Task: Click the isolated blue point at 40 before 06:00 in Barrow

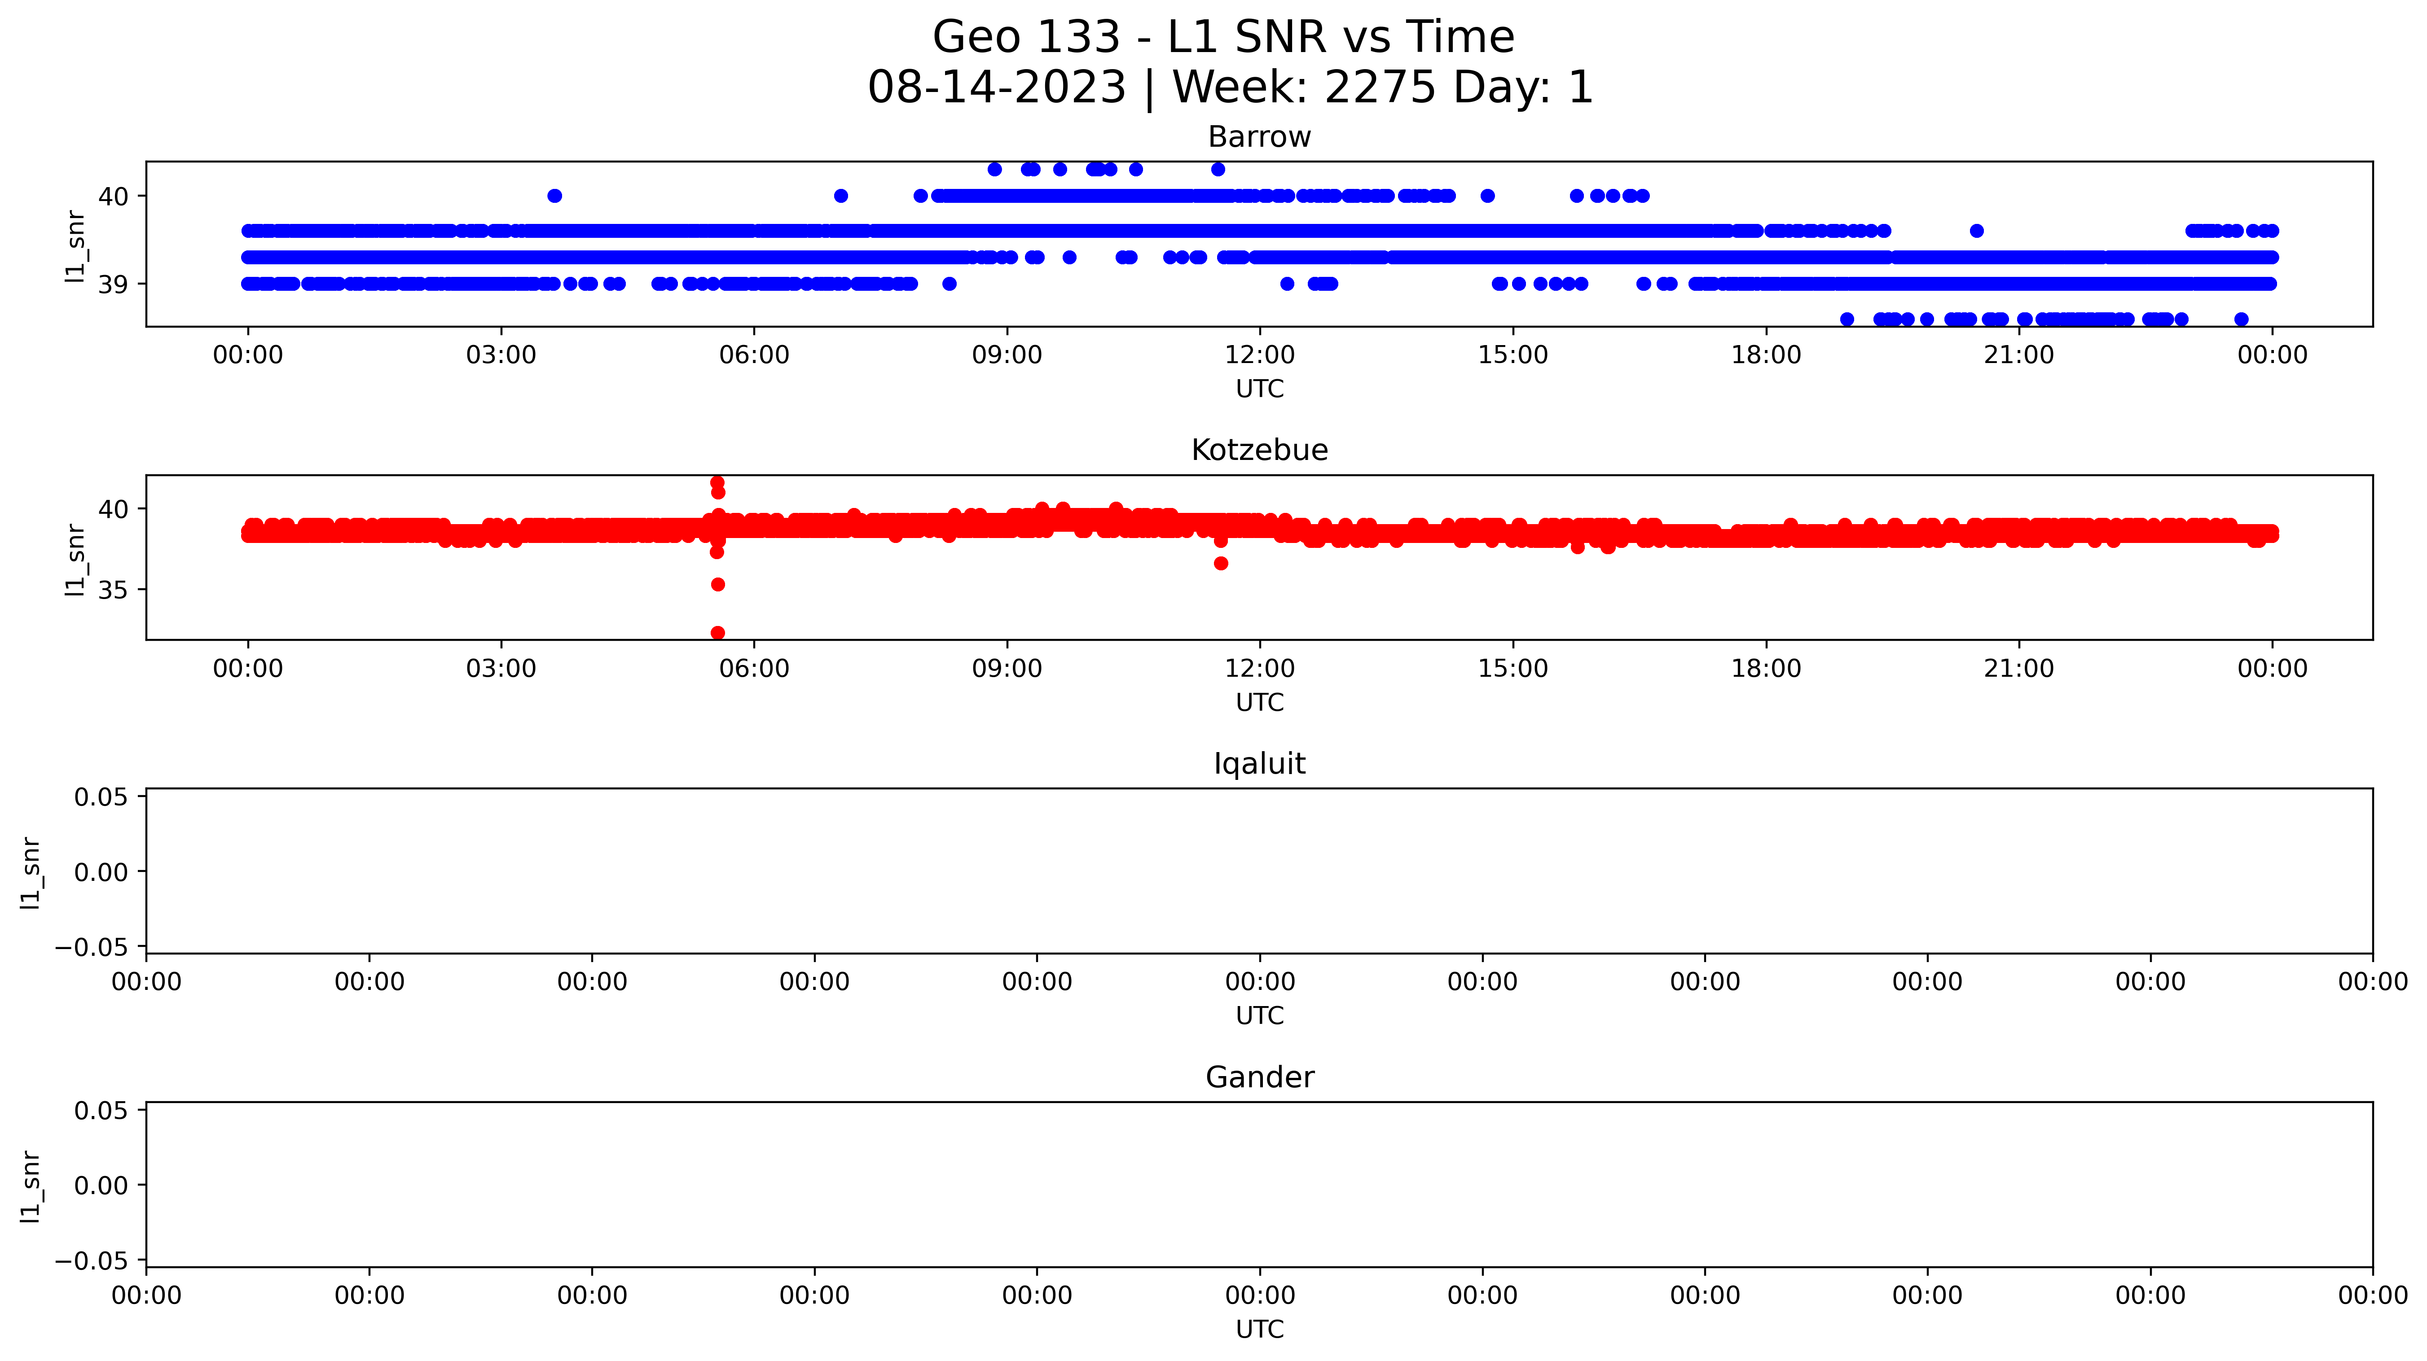Action: pyautogui.click(x=555, y=196)
